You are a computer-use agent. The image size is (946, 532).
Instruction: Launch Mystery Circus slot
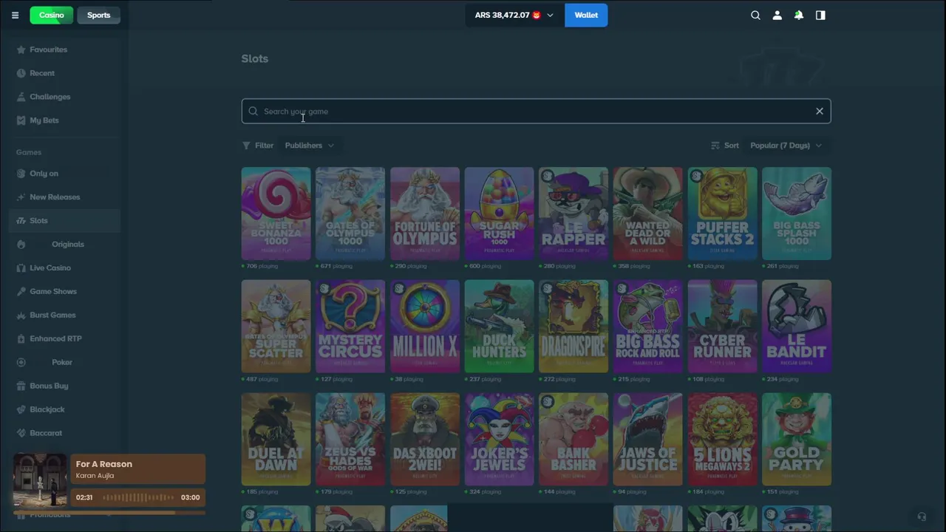click(350, 326)
